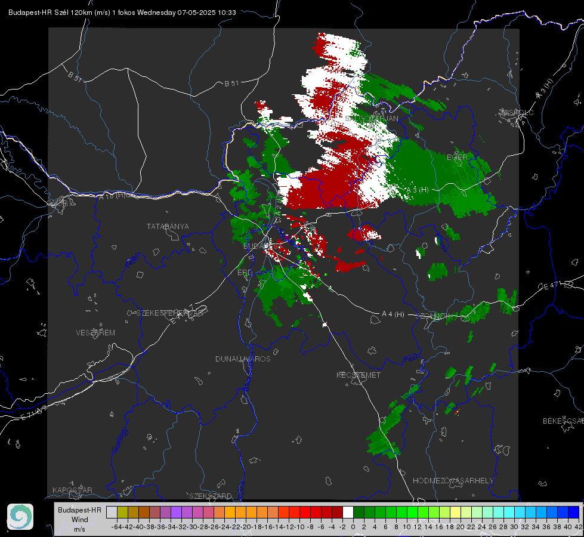The height and width of the screenshot is (537, 584).
Task: Select the dark blue swatch ending the wind legend
Action: click(574, 513)
